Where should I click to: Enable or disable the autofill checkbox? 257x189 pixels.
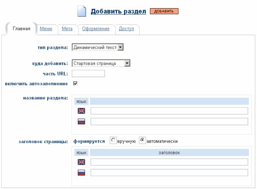click(75, 83)
